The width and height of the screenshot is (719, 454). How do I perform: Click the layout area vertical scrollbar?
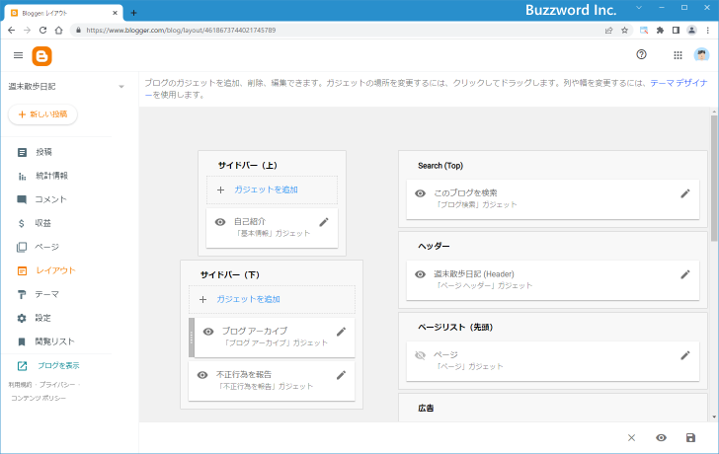[714, 179]
